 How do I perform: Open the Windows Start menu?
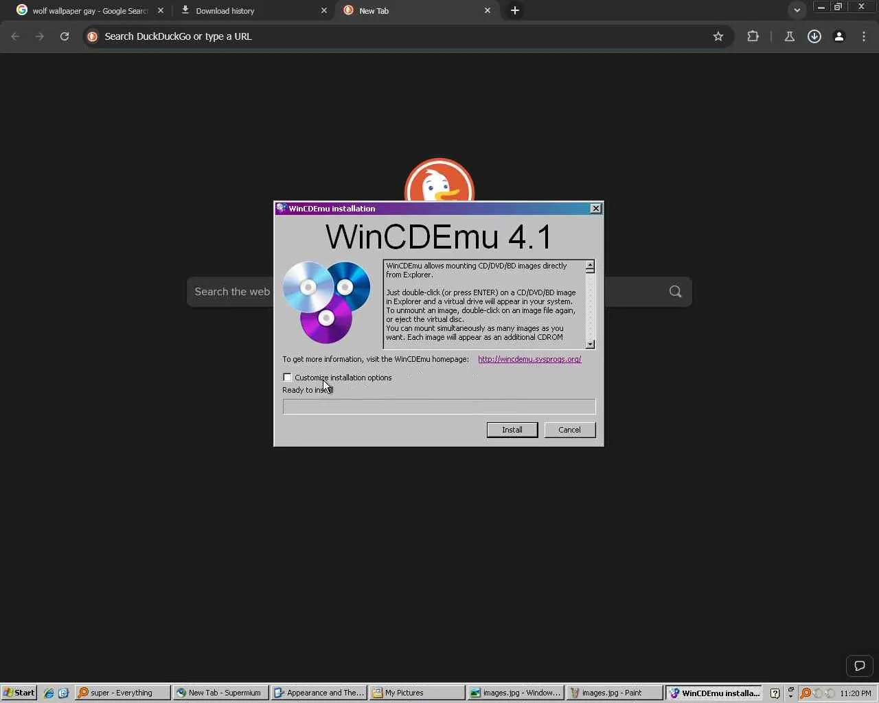pos(19,693)
